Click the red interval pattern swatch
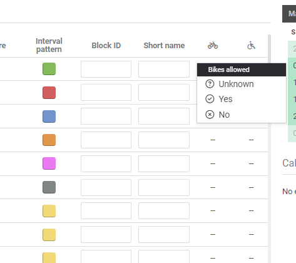Screen dimensions: 296x263 coord(49,93)
